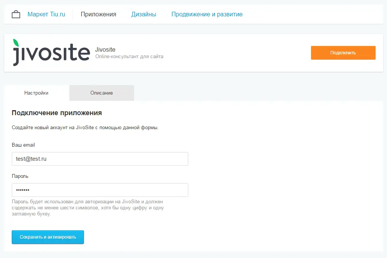Open the Маркет Tiu.ru link
The height and width of the screenshot is (258, 387).
(46, 14)
